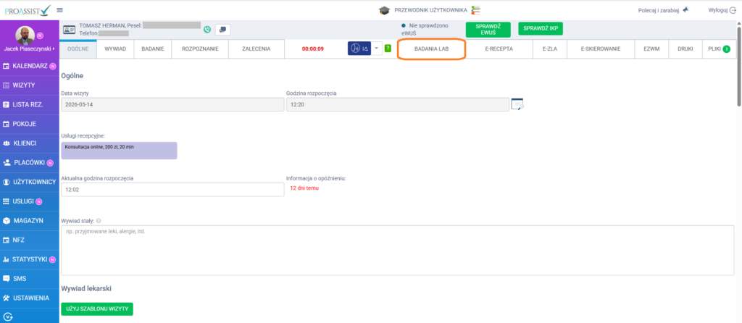
Task: Click UŻYJ SZABLONU WIZYTY button
Action: [97, 309]
